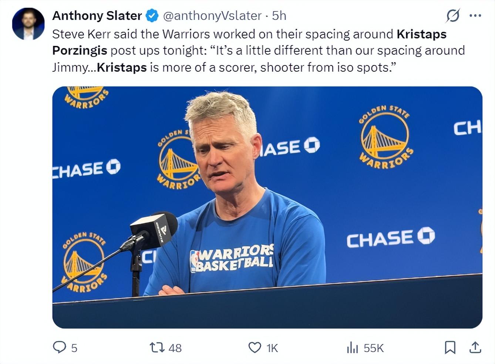This screenshot has width=495, height=364.
Task: Click the 55K views count
Action: coord(374,348)
